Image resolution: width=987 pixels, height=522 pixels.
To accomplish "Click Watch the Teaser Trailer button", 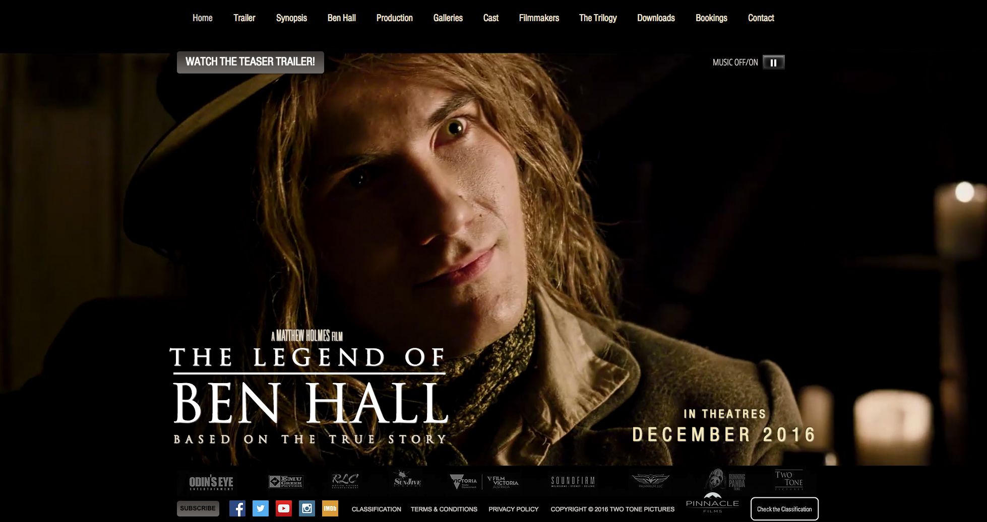I will click(x=251, y=62).
